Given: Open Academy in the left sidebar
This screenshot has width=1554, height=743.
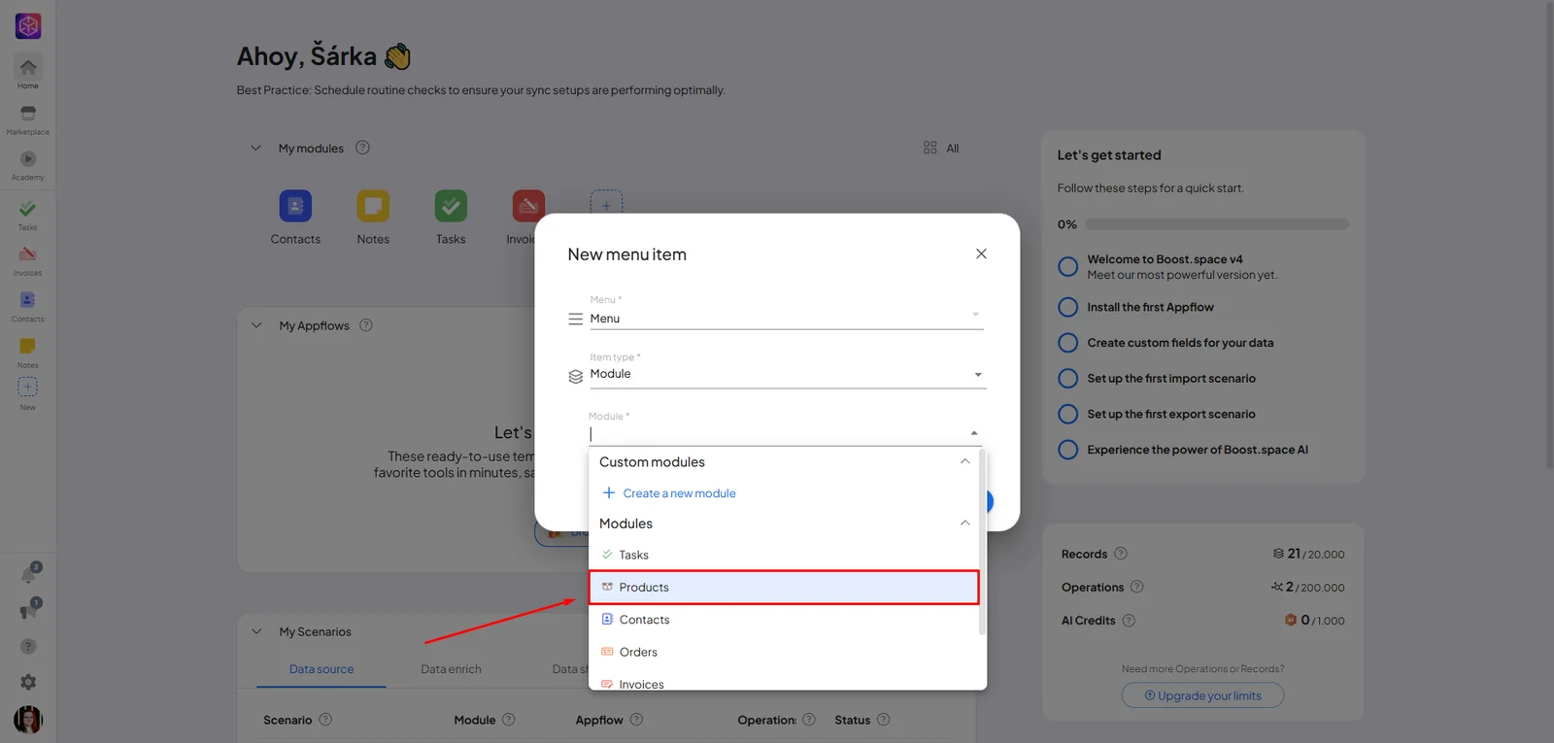Looking at the screenshot, I should tap(28, 165).
